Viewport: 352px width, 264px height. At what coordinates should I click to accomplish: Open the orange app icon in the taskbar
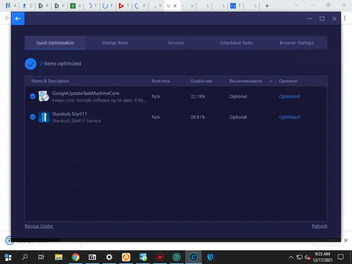pos(126,257)
